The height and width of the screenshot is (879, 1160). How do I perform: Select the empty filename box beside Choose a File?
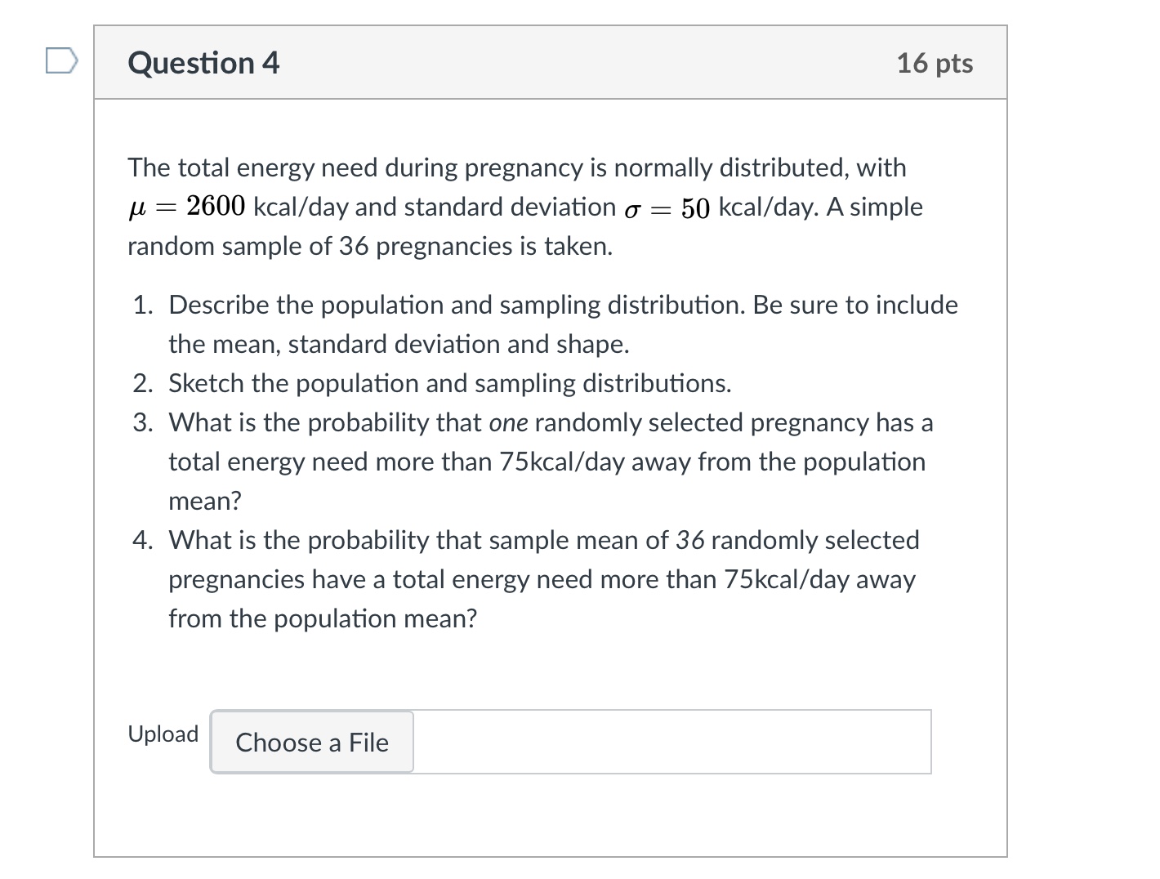click(670, 742)
